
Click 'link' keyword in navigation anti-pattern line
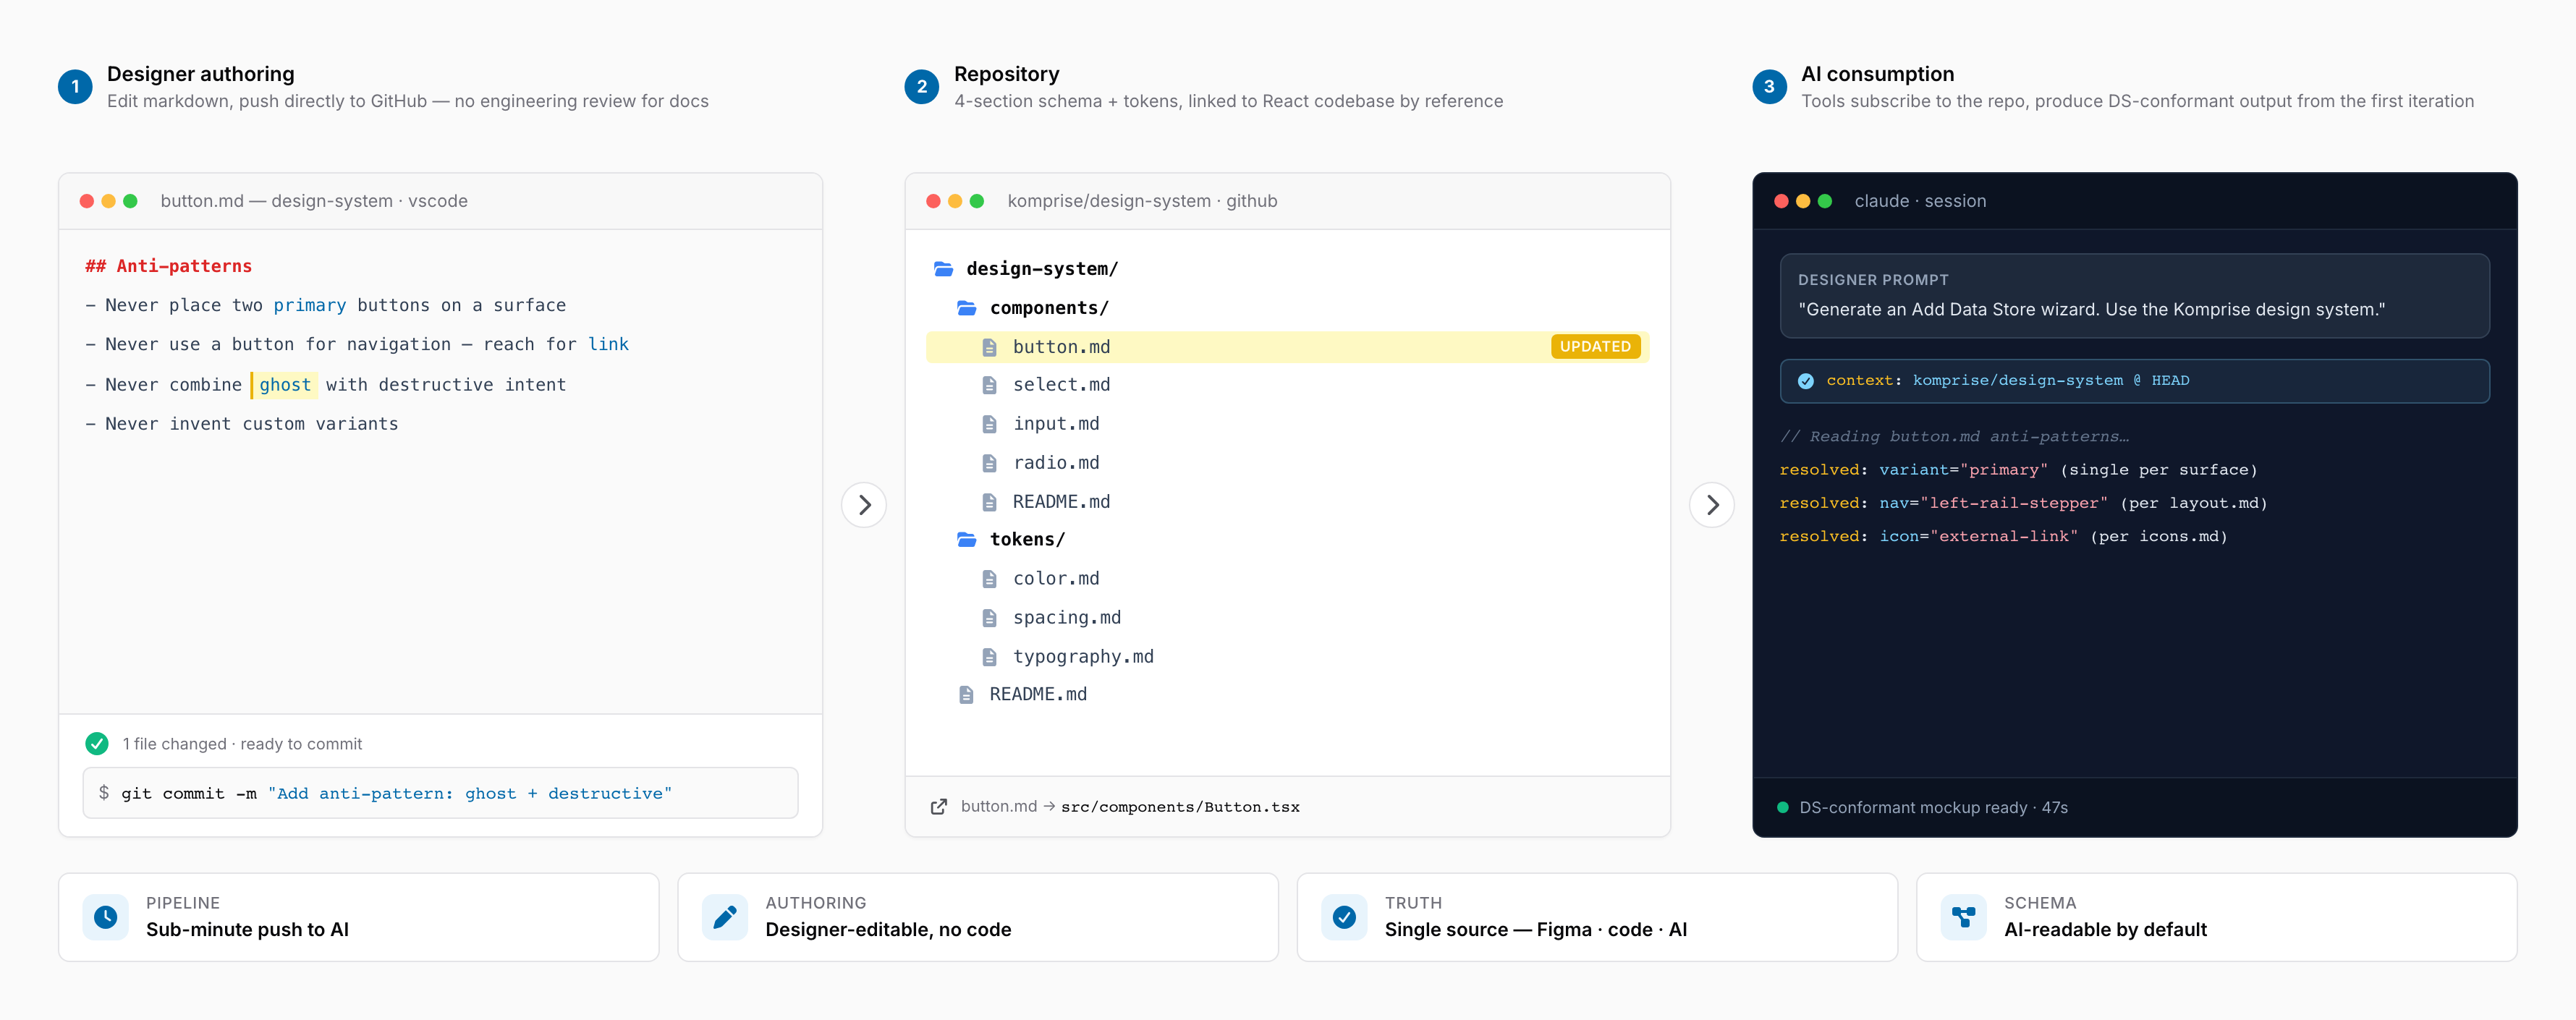click(x=608, y=344)
